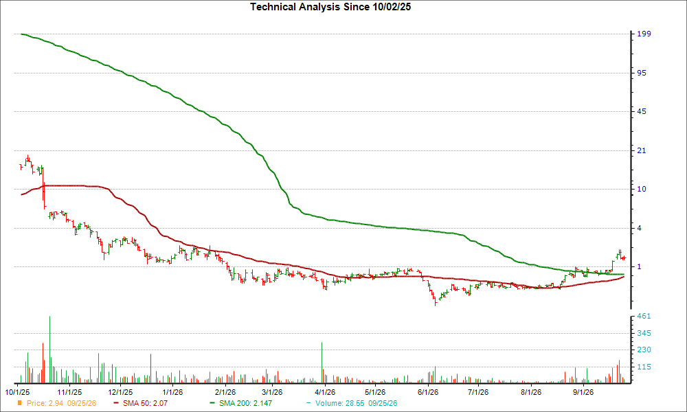Click the 'Volume: 28.55 09/25/26' legend label
687x412 pixels.
point(356,403)
